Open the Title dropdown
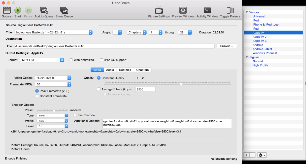 (x=53, y=32)
